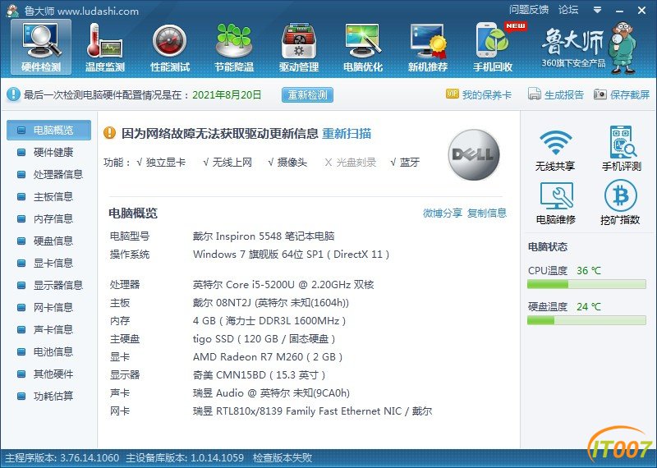Open 我的保养卡 link
The image size is (657, 468).
(x=487, y=94)
